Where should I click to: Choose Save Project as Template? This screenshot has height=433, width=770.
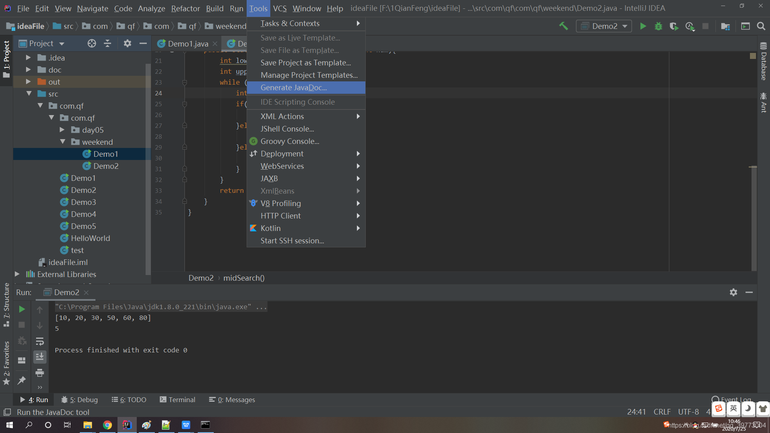306,63
